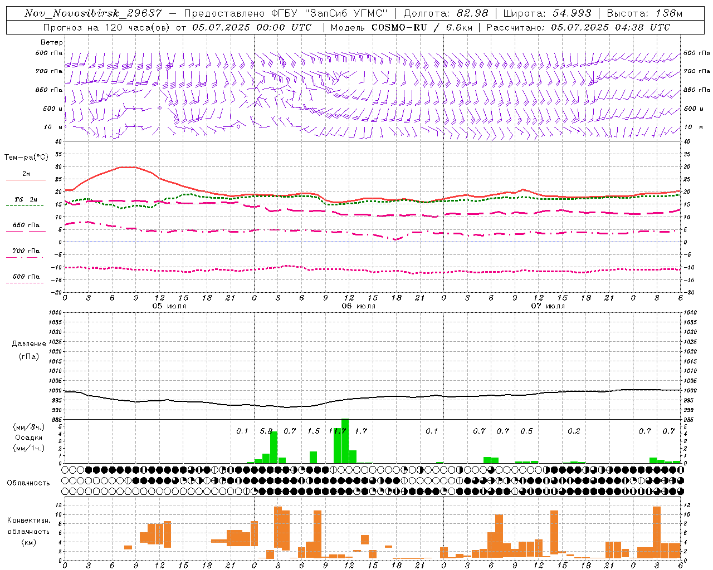Click the forecast line Прогноз на 120 часа(ов)
The width and height of the screenshot is (713, 570).
(x=108, y=27)
